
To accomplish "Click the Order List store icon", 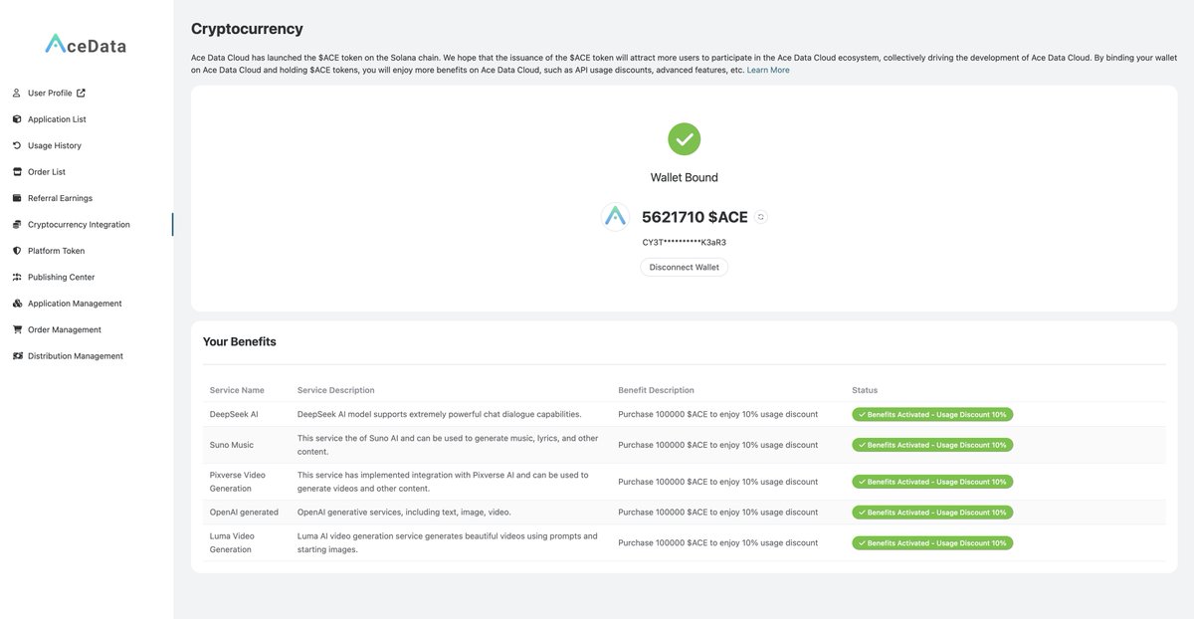I will 17,172.
